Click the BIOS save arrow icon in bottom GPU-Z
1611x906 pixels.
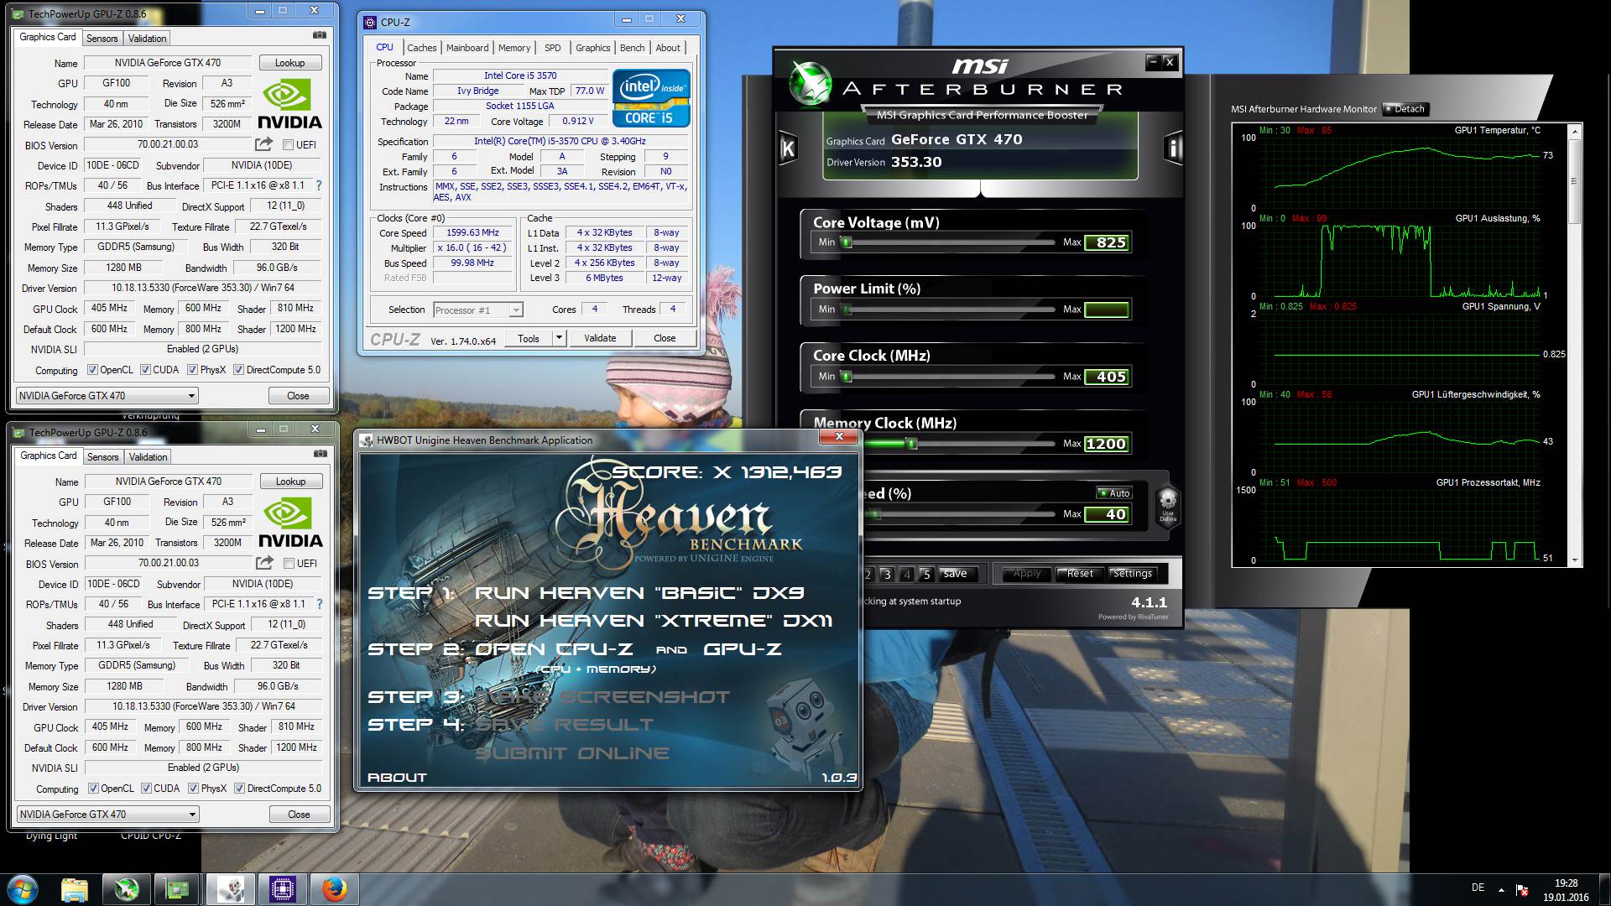tap(265, 563)
